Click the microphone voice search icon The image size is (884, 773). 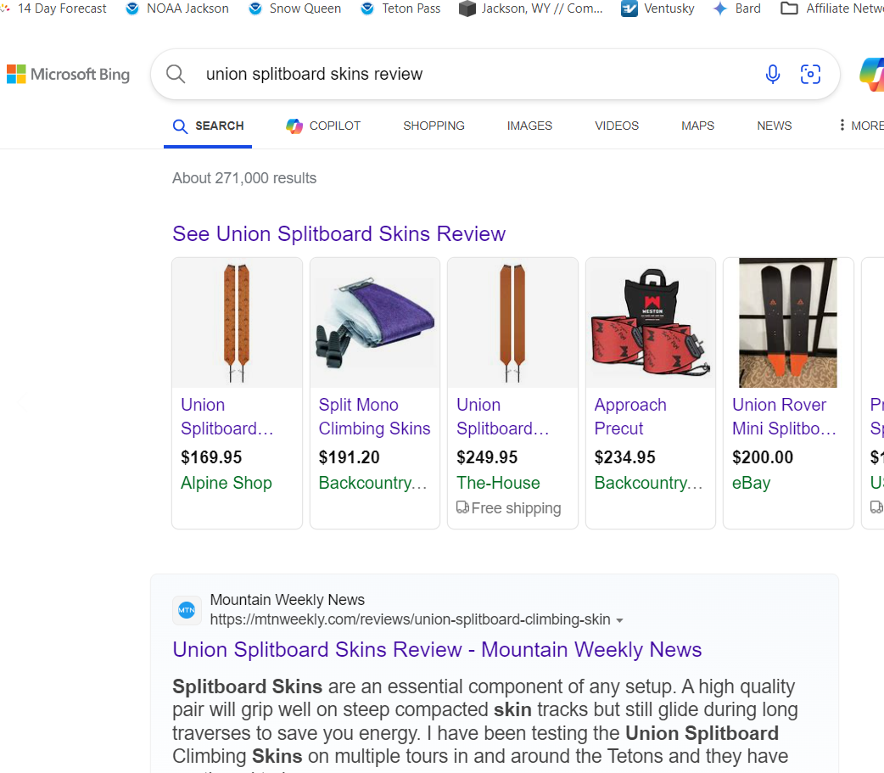coord(772,75)
